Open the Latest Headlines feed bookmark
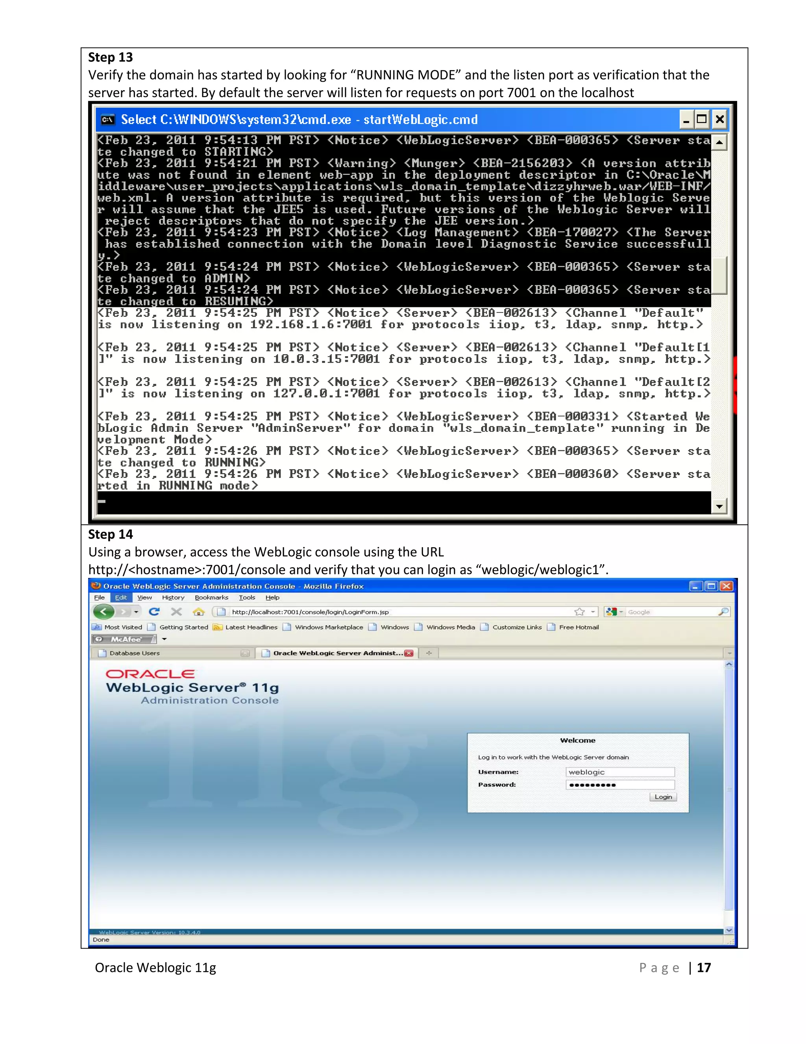The width and height of the screenshot is (806, 1044). (246, 627)
